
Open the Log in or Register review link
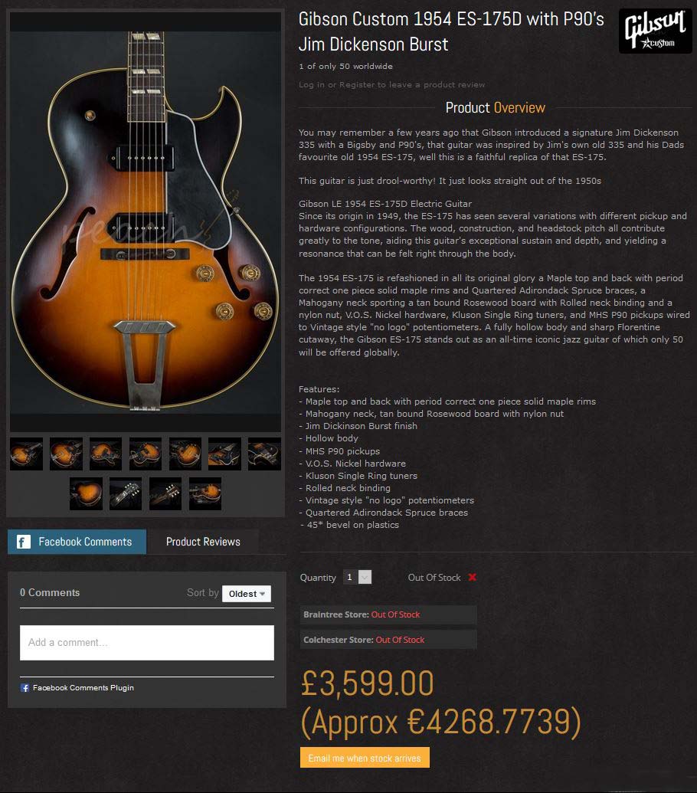tap(391, 84)
